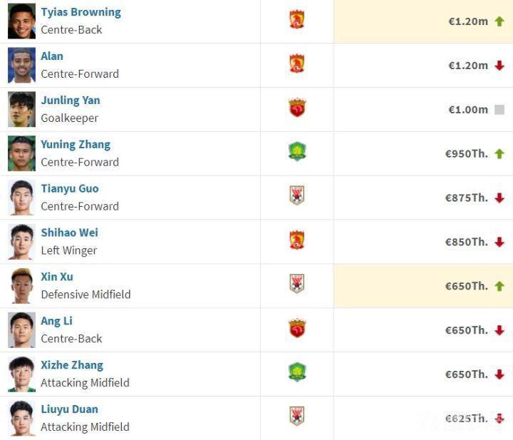This screenshot has height=440, width=513.
Task: Click the club crest beside Junling Yan
Action: [296, 108]
